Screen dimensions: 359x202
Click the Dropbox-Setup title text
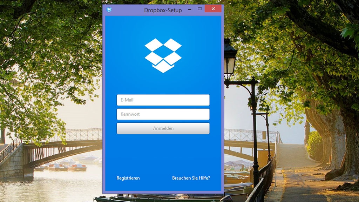click(163, 10)
